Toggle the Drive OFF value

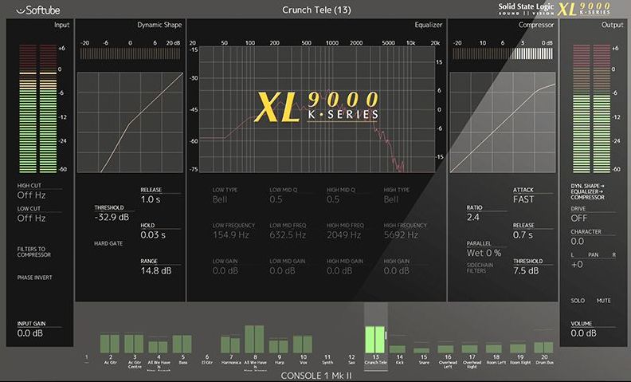click(x=579, y=218)
